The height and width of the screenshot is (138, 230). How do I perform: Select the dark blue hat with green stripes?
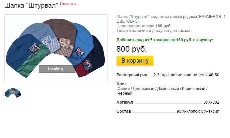23,57
